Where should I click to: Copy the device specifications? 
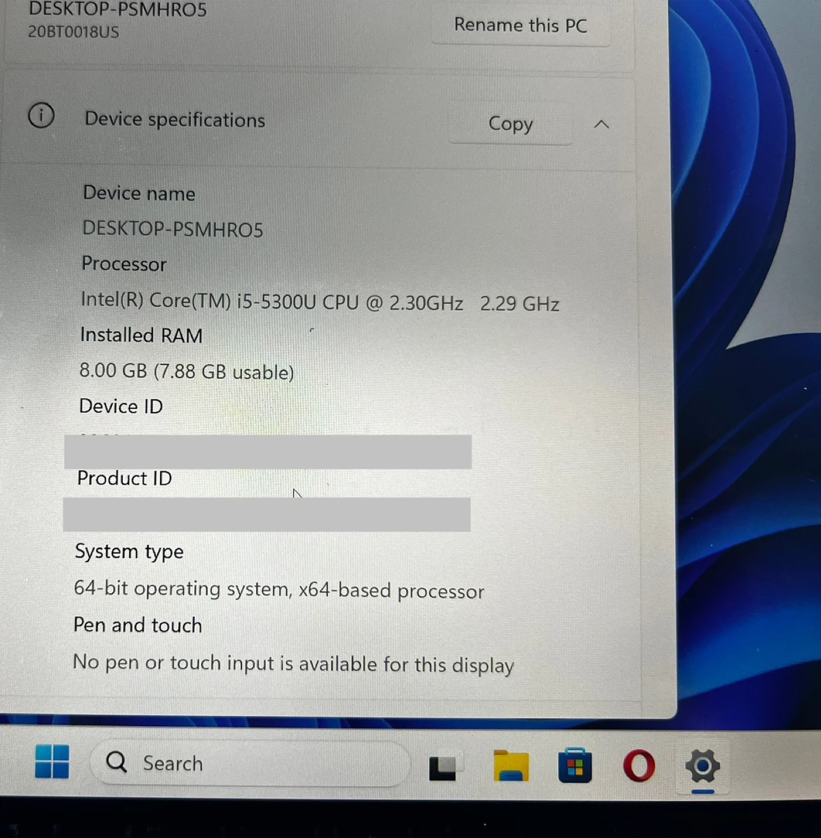(510, 123)
